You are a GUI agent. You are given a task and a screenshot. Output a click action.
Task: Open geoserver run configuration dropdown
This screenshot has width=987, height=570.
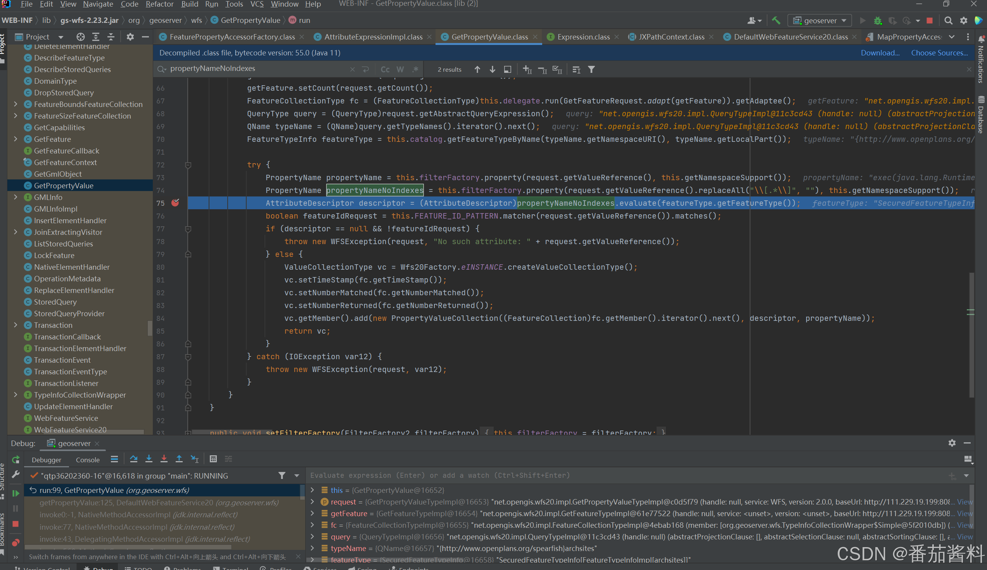[820, 20]
